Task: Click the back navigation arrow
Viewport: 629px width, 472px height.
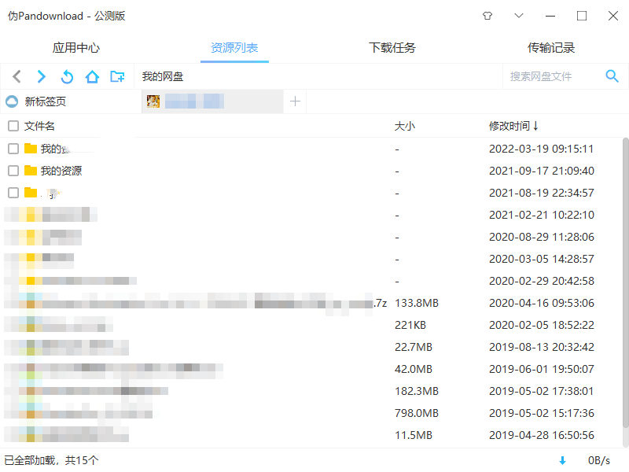Action: point(17,76)
